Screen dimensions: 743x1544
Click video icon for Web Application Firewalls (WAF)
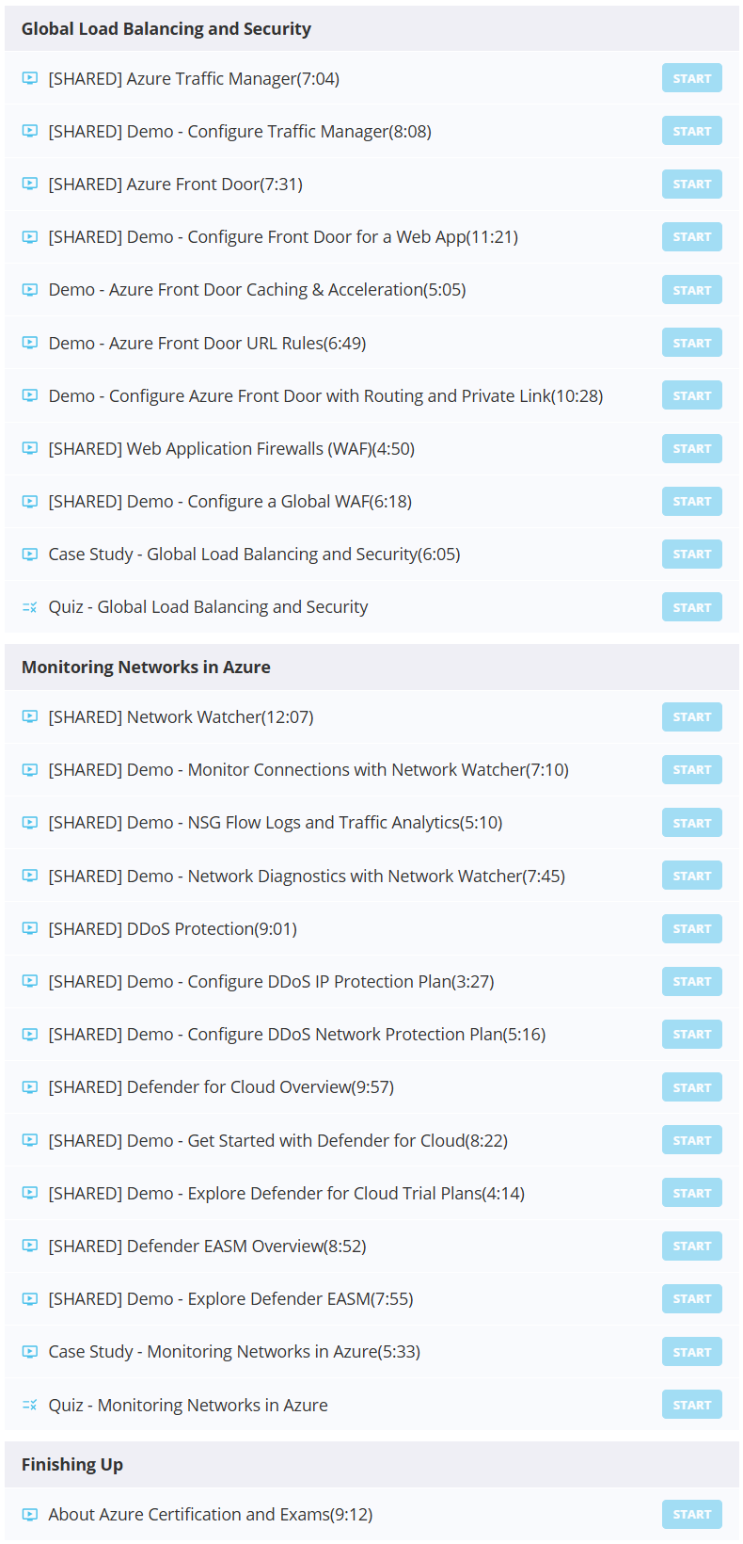point(30,448)
